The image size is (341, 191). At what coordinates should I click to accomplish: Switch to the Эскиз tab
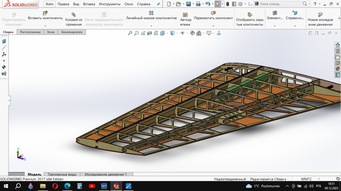click(x=51, y=32)
